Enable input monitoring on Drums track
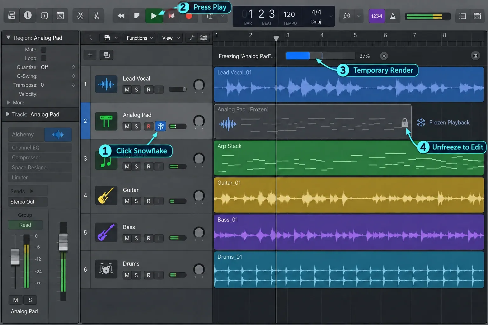Screen dimensions: 488x325 159,275
